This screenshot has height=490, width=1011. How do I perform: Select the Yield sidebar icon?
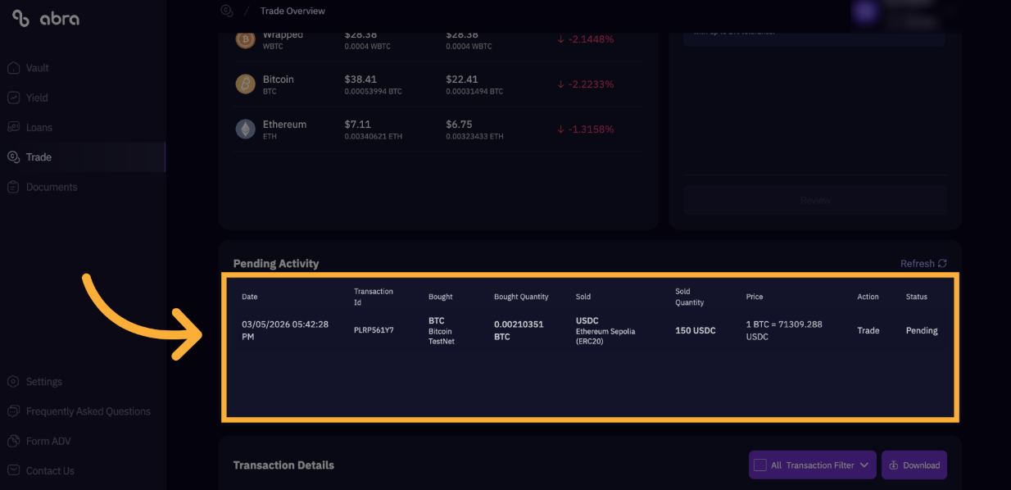click(13, 98)
